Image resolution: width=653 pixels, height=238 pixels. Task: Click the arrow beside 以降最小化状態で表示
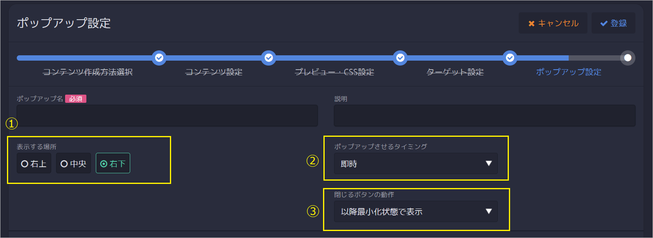[x=488, y=211]
